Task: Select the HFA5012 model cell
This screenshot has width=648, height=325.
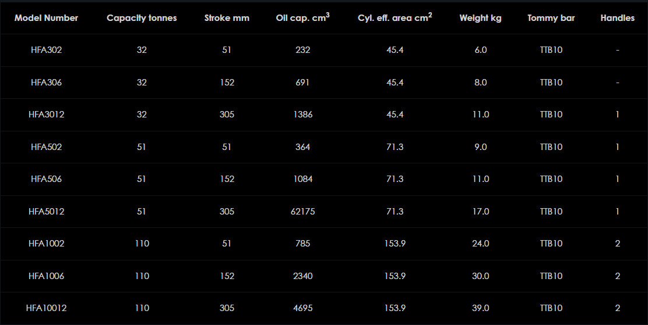Action: [x=46, y=212]
